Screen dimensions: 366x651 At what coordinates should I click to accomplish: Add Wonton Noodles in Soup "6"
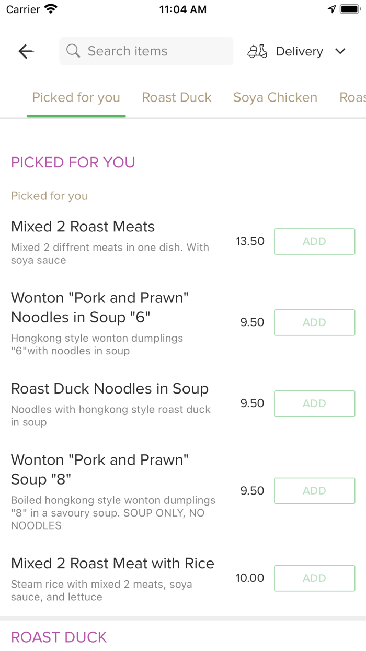point(315,322)
